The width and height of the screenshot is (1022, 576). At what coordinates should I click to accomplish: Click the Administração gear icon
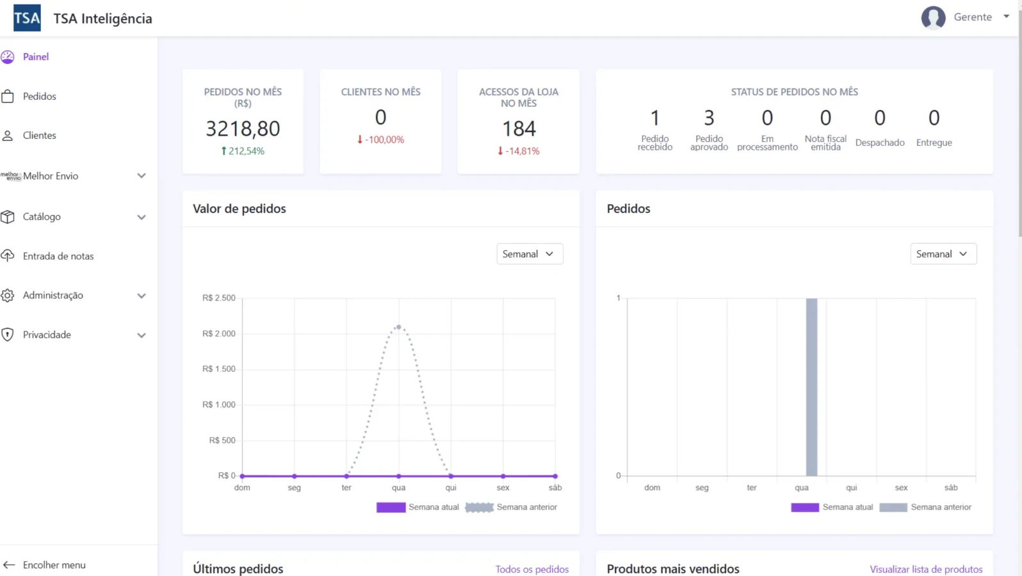[8, 296]
